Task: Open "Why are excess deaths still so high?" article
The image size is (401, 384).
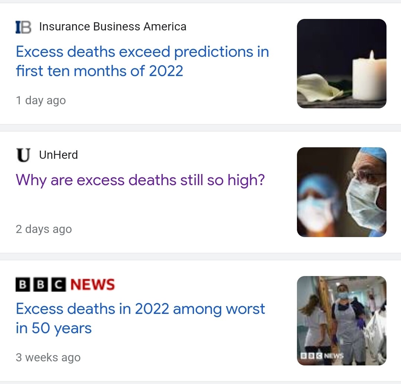Action: [x=140, y=180]
